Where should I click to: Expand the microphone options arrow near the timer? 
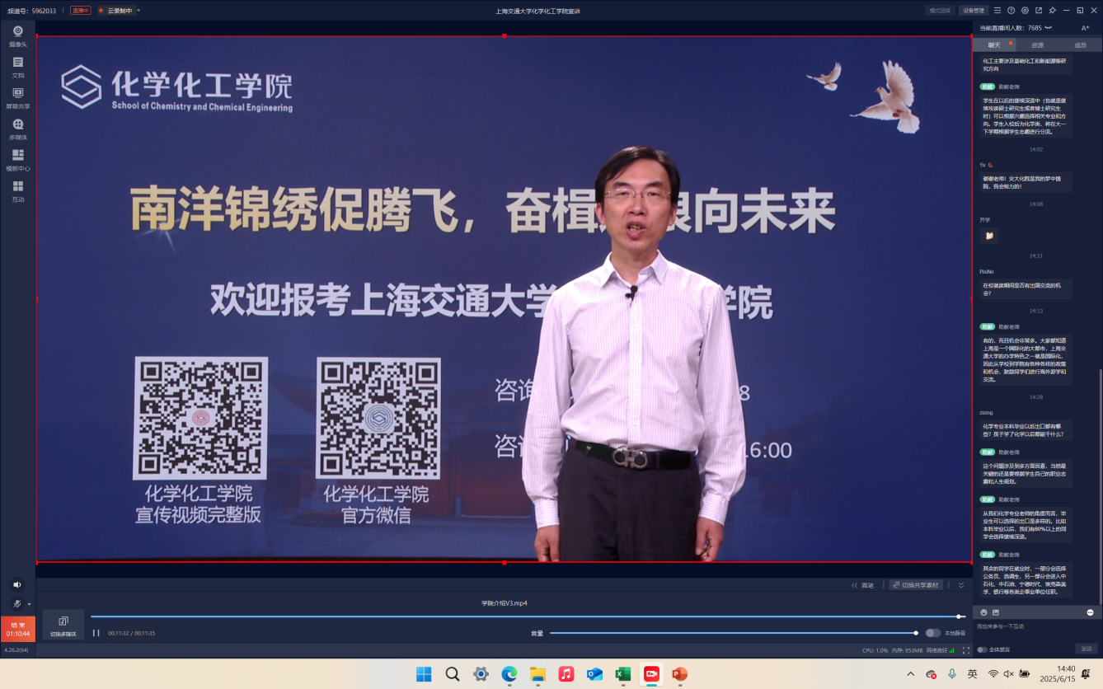30,604
